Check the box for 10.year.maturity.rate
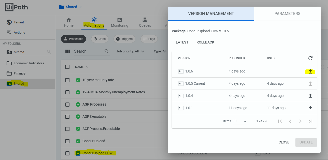This screenshot has height=160, width=328. click(67, 80)
